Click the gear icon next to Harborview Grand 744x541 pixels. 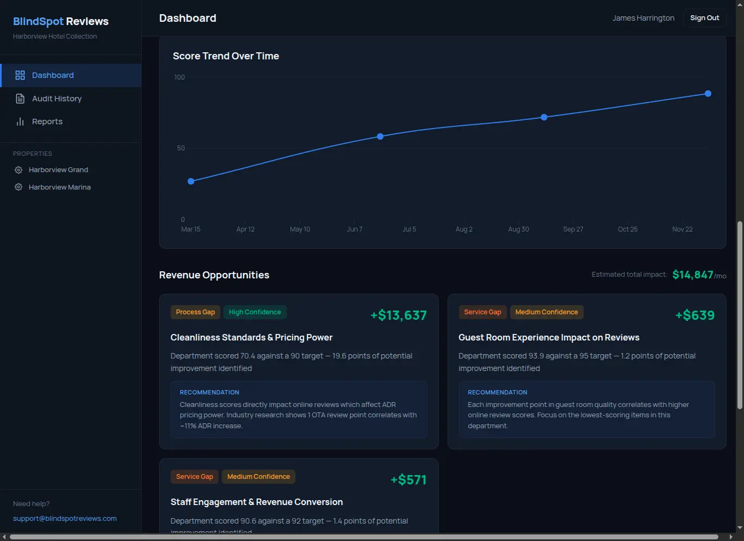pos(18,169)
